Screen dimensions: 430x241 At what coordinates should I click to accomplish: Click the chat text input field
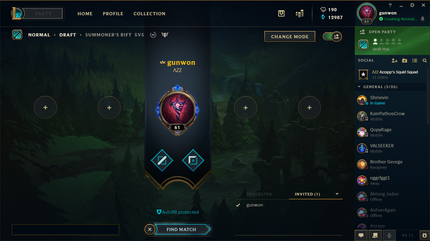pyautogui.click(x=66, y=230)
